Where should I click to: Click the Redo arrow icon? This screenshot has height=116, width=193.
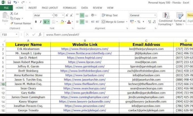[23, 2]
